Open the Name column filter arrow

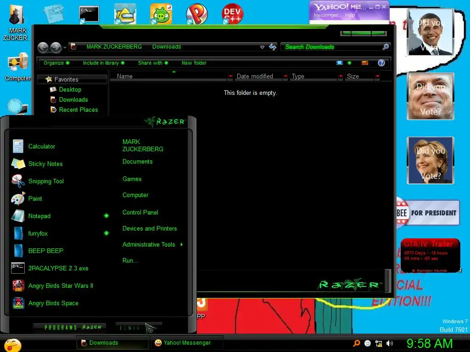[x=230, y=77]
